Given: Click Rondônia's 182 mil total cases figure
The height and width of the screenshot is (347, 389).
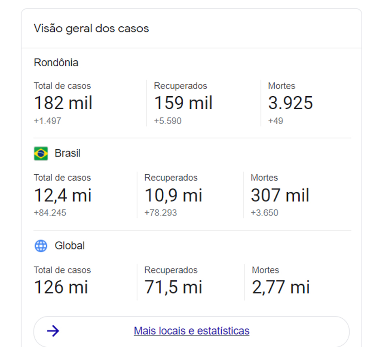Looking at the screenshot, I should click(63, 103).
